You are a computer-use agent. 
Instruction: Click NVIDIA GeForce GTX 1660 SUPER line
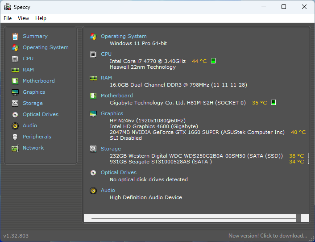click(x=197, y=132)
